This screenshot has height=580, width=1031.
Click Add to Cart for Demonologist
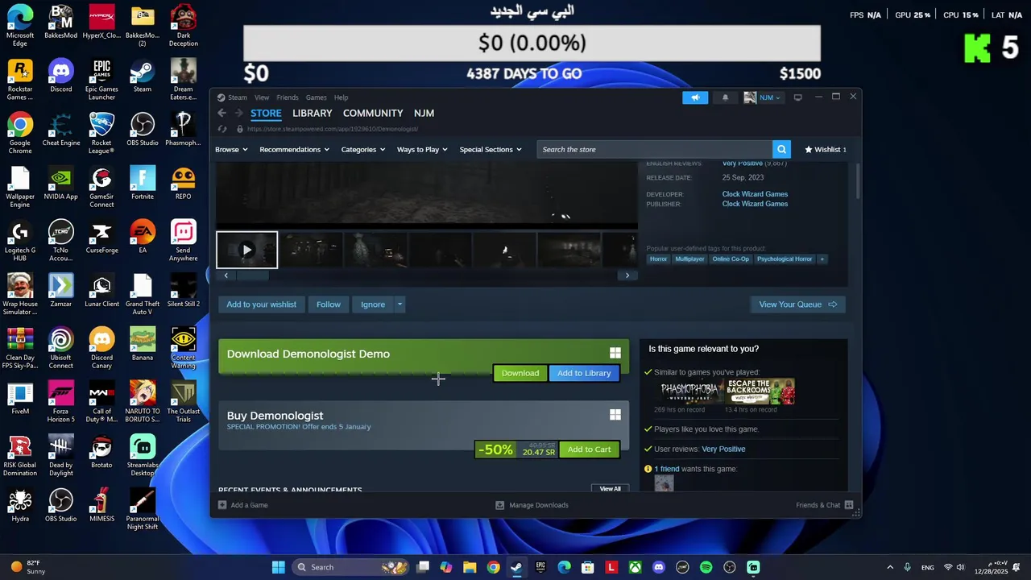tap(589, 449)
